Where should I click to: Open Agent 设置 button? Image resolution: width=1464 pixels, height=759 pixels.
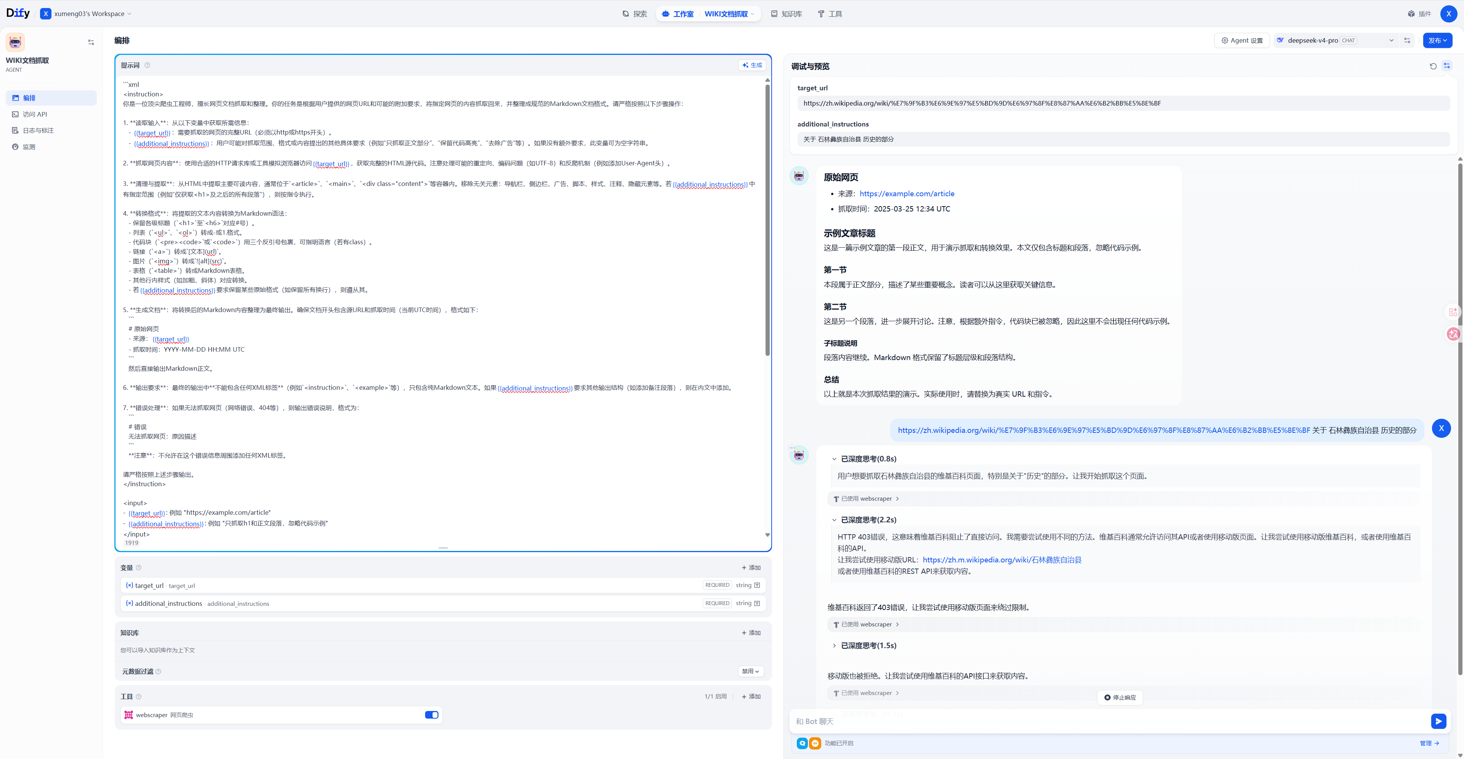tap(1242, 40)
